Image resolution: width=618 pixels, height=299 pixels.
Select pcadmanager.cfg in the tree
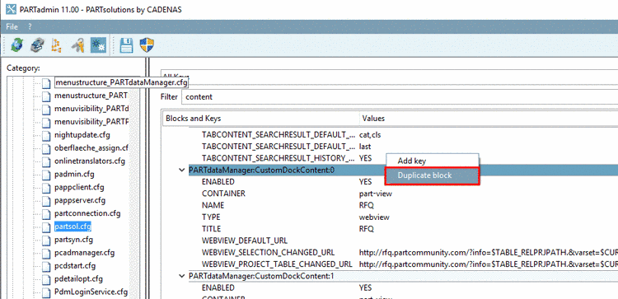(x=84, y=253)
